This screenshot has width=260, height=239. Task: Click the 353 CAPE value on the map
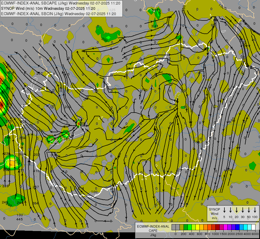pyautogui.click(x=23, y=122)
